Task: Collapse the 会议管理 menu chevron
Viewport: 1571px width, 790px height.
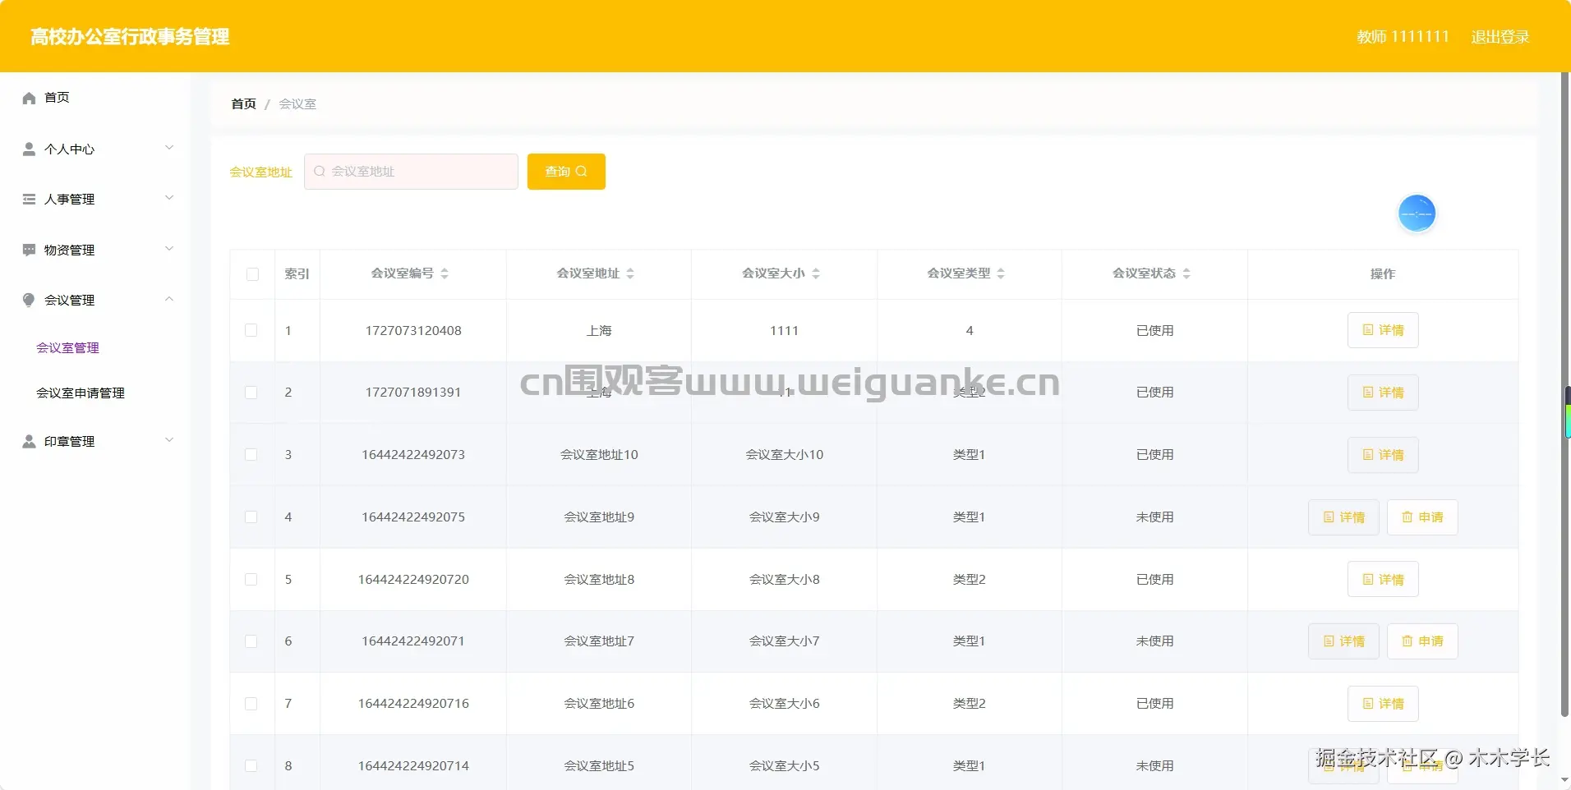Action: [169, 299]
